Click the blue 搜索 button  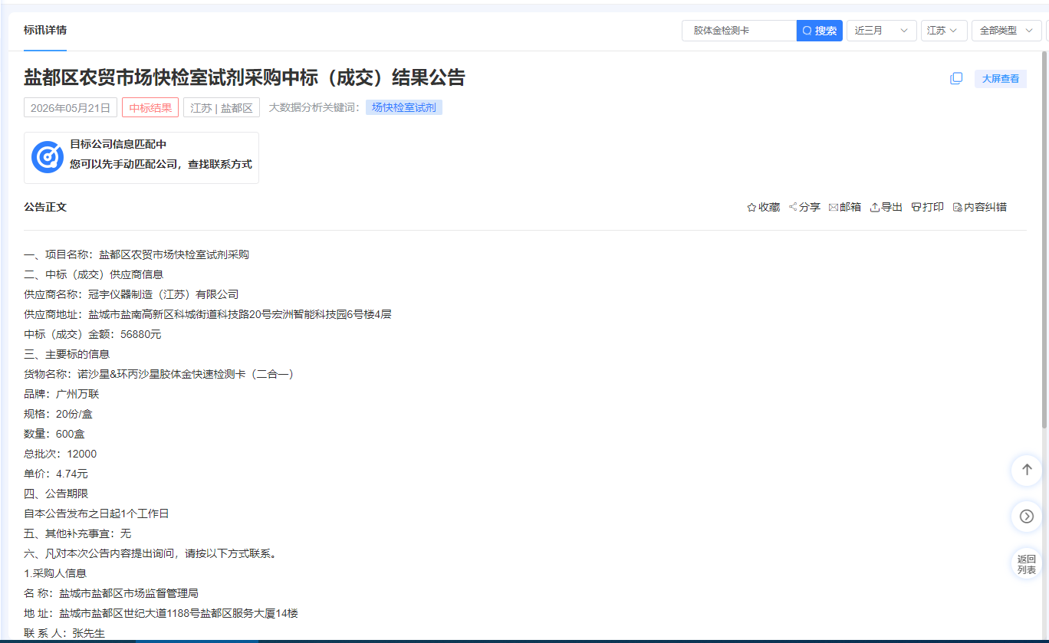[820, 31]
